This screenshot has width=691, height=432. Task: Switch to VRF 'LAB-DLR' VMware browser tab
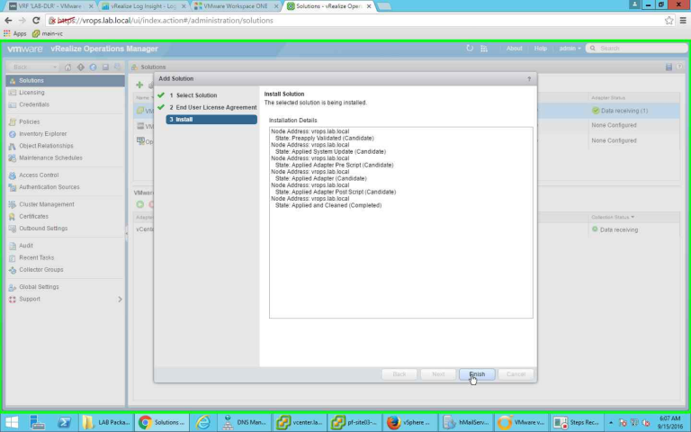(x=50, y=6)
